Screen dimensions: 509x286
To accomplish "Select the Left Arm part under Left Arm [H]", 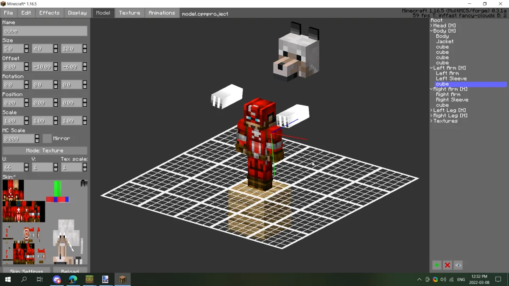I will pos(447,73).
